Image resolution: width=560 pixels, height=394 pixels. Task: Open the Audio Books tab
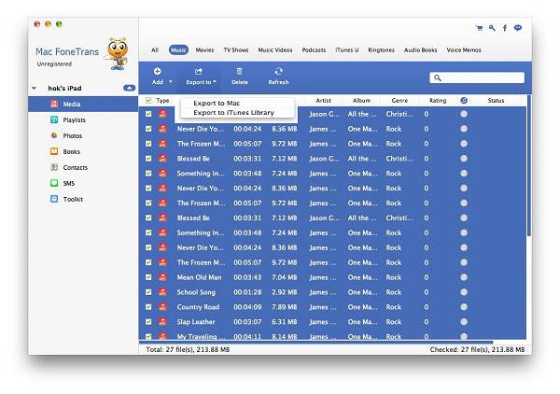click(420, 50)
